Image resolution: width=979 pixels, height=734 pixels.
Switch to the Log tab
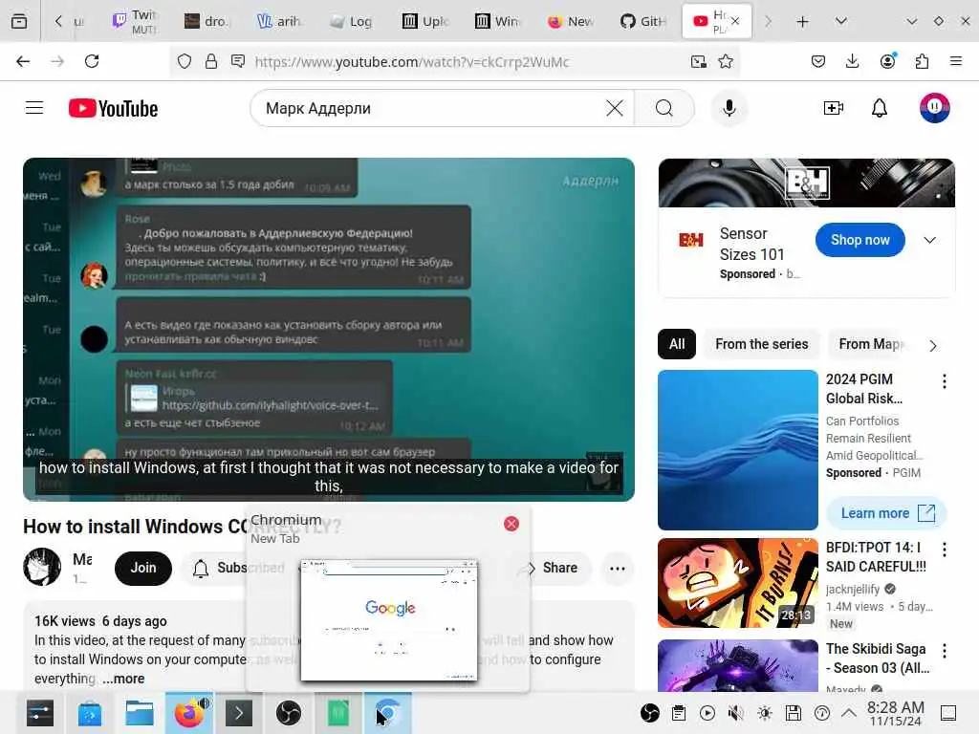[x=352, y=21]
